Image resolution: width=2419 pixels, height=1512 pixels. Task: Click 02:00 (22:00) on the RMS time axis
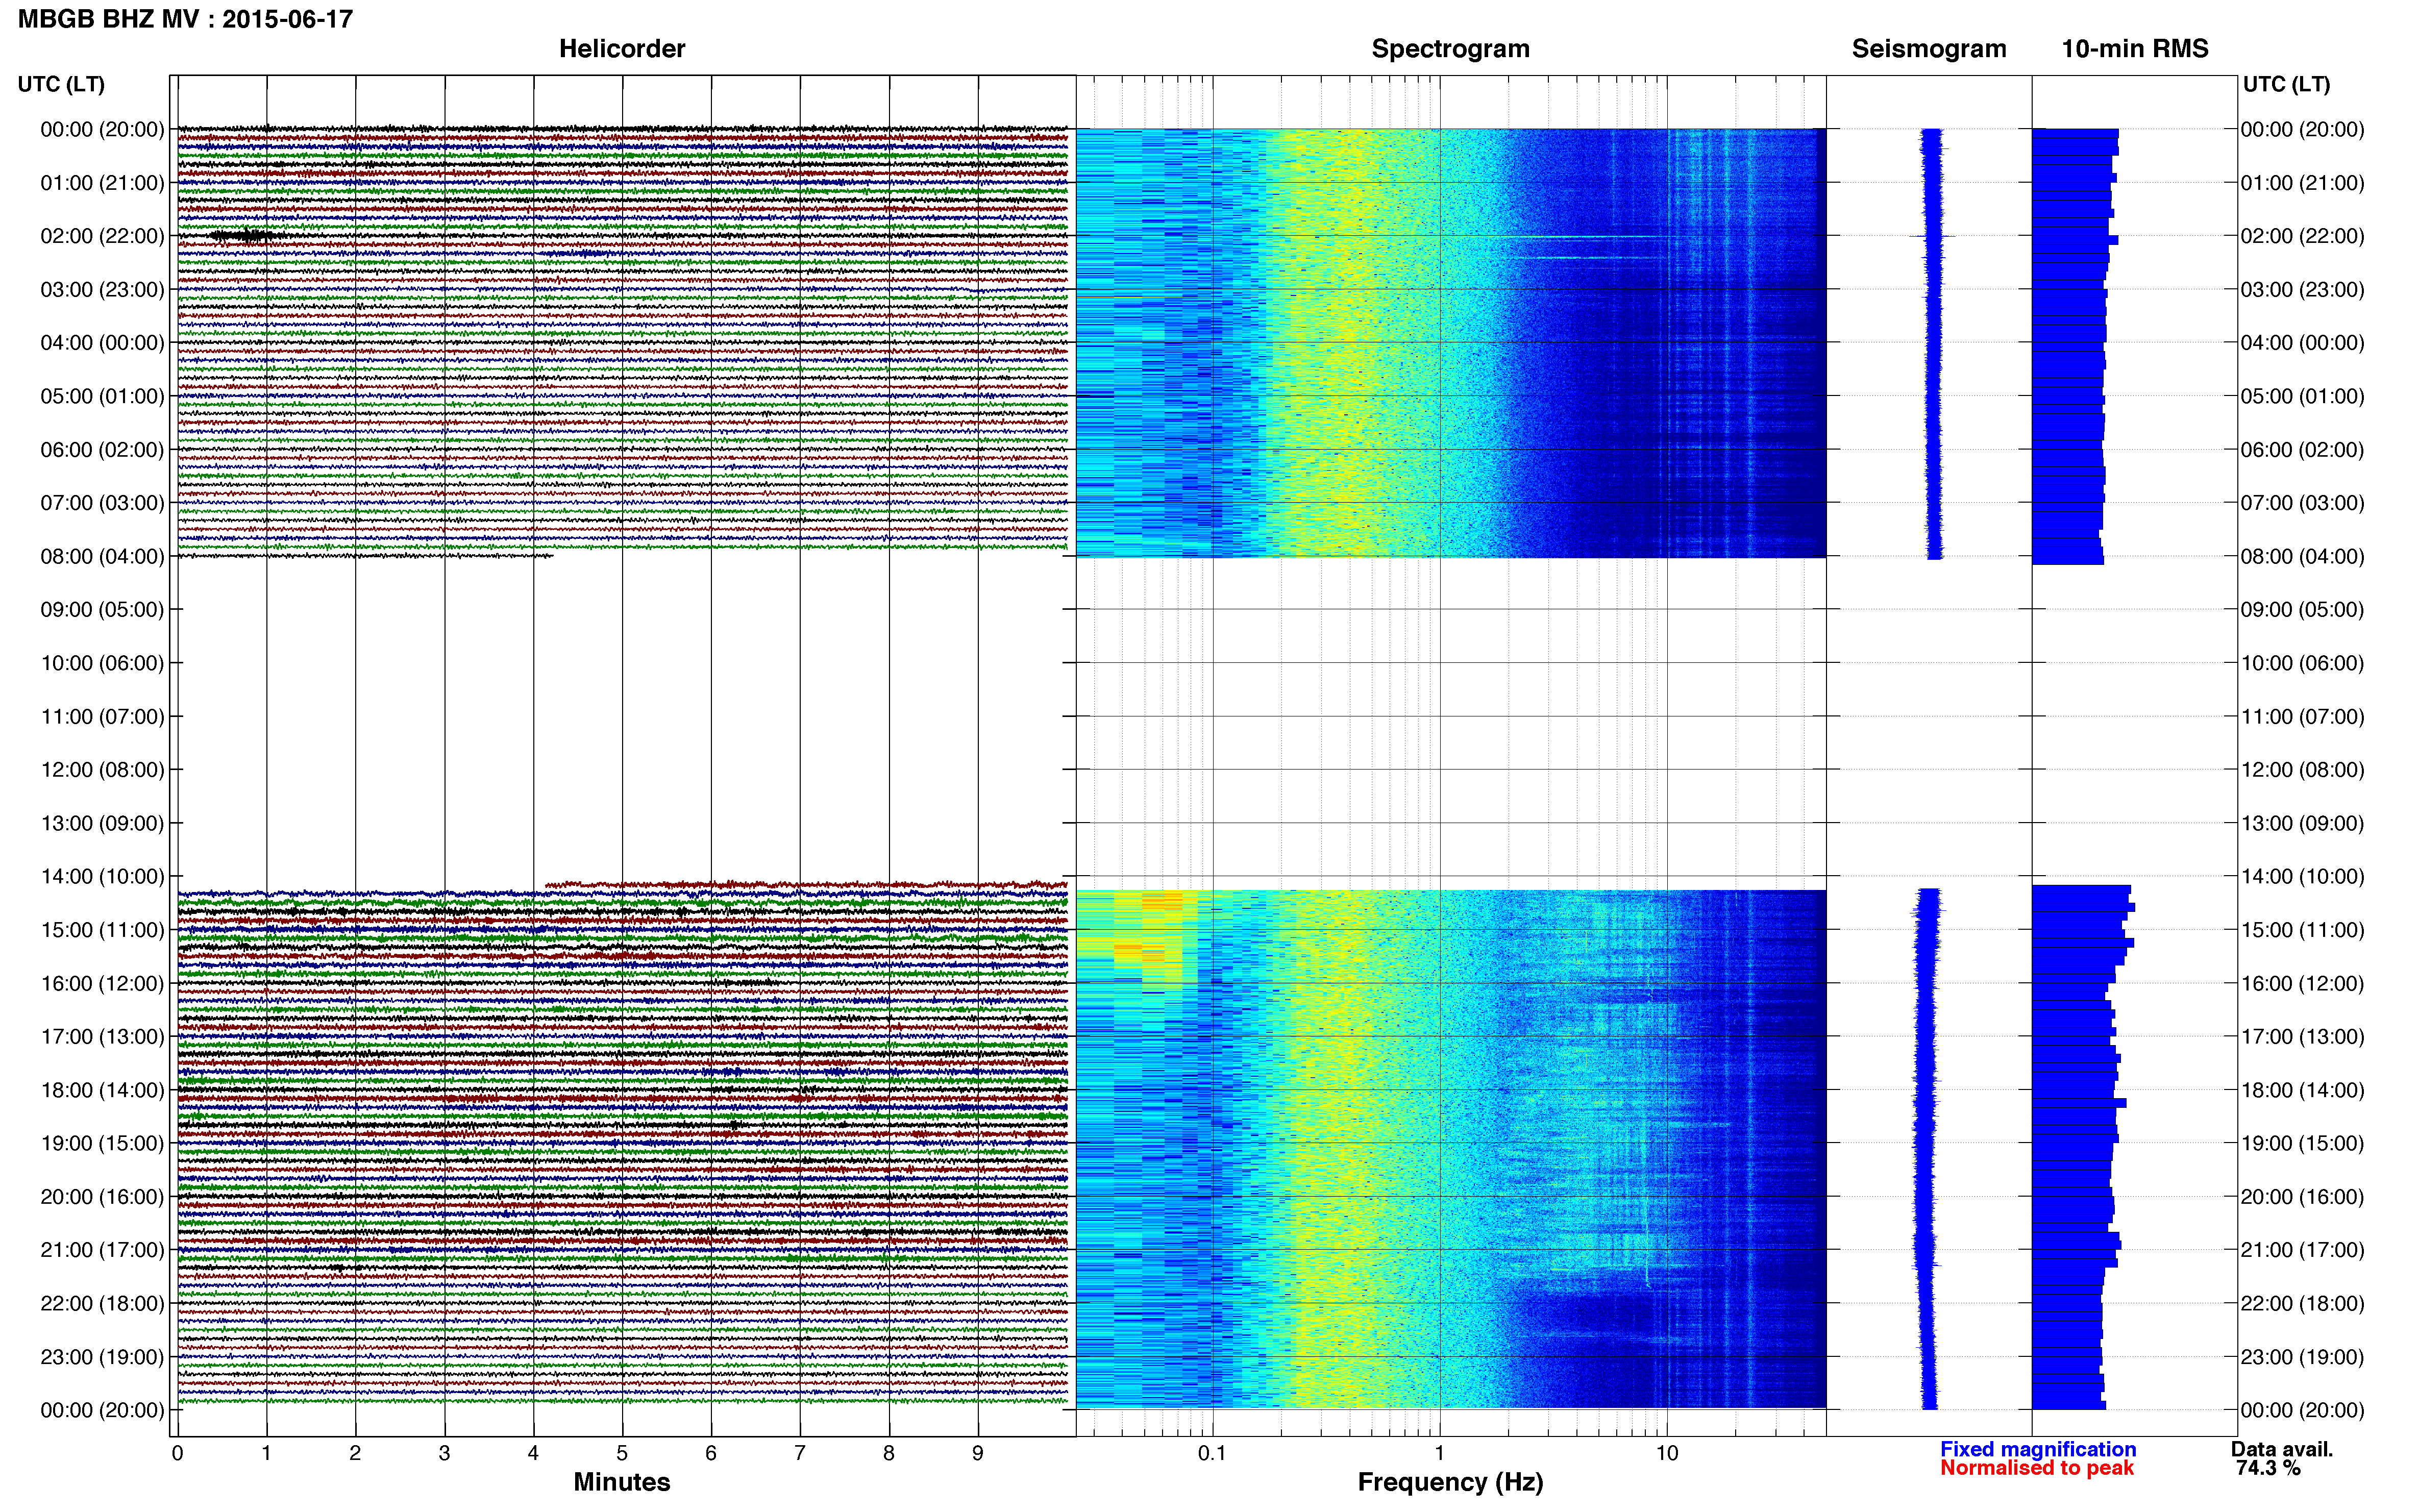point(2302,236)
